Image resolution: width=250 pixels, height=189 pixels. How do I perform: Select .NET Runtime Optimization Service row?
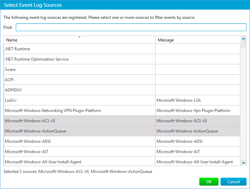pyautogui.click(x=79, y=59)
